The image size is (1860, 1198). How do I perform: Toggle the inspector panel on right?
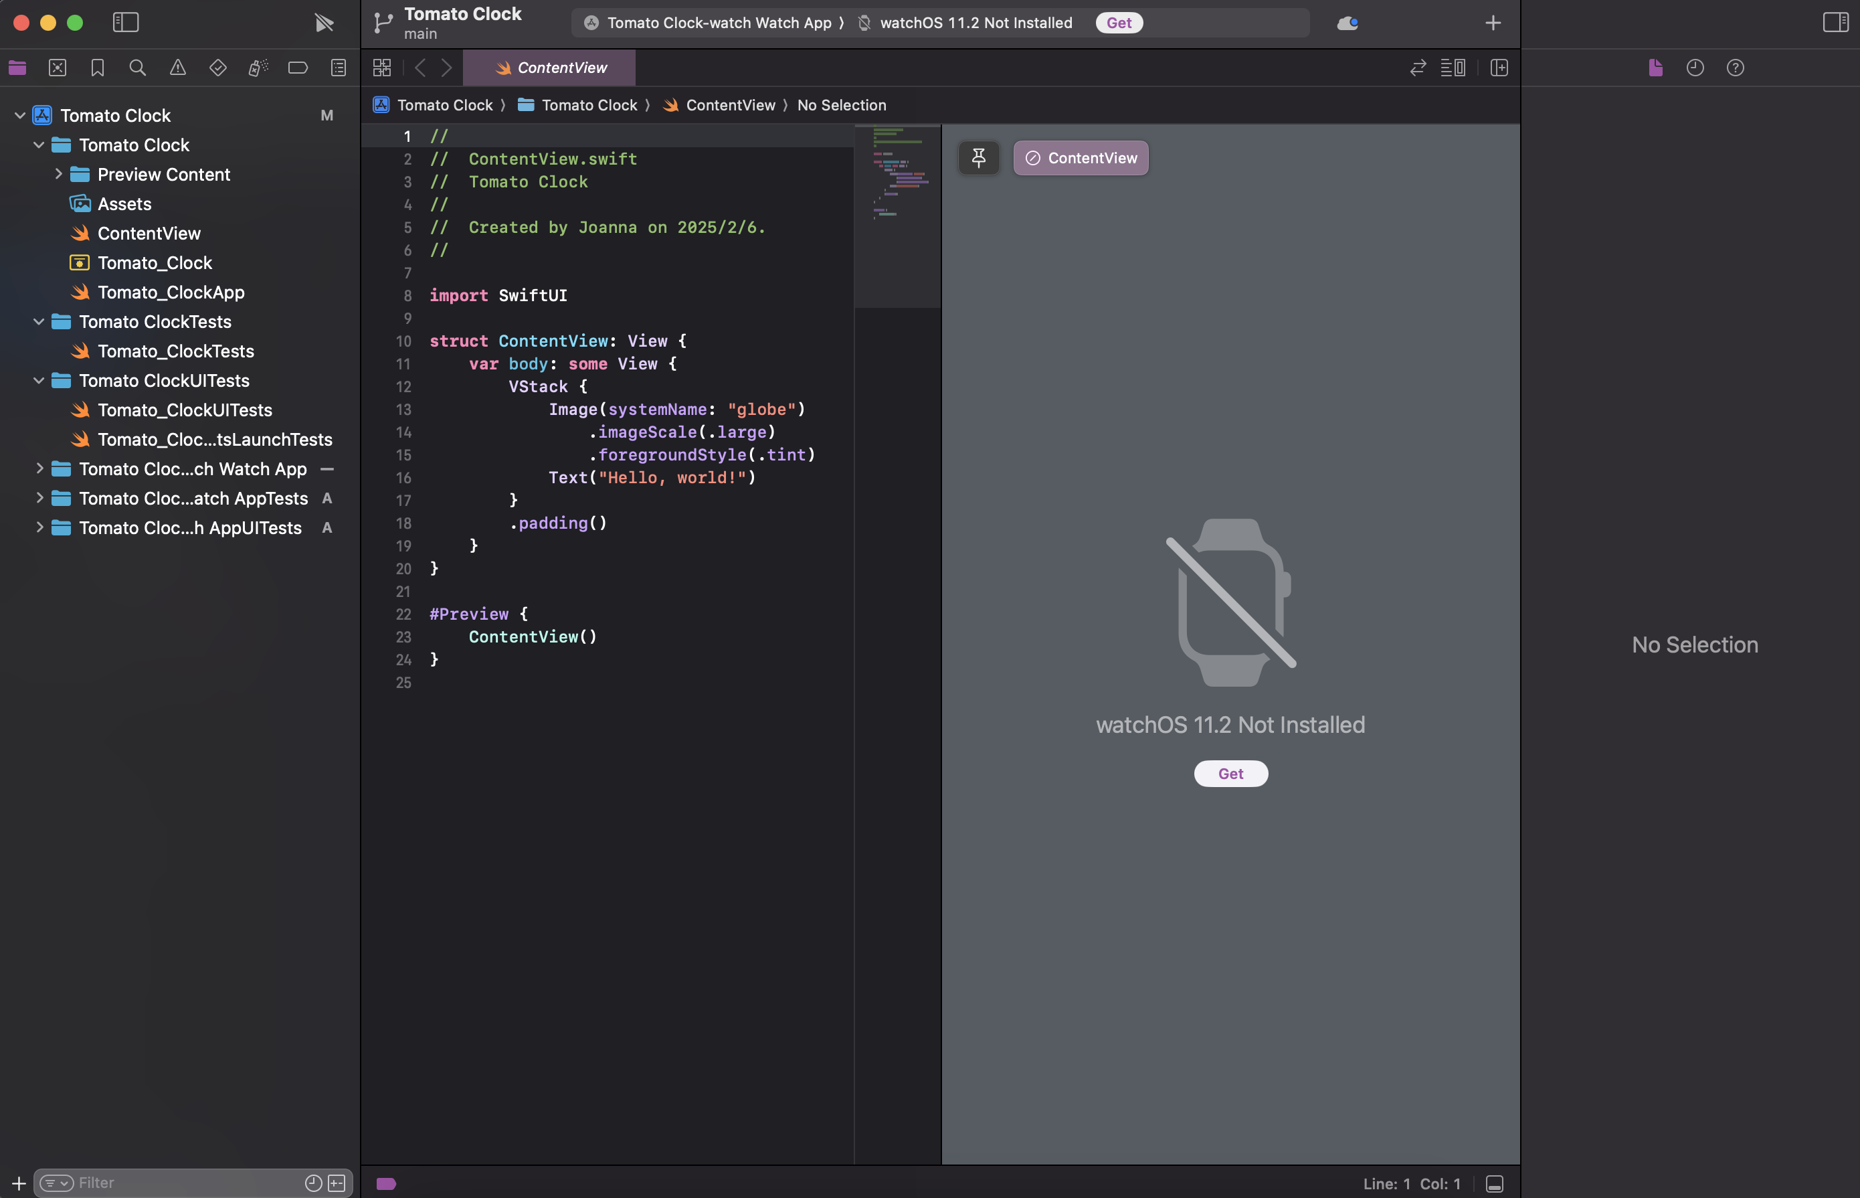(x=1836, y=23)
